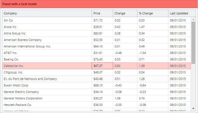
Task: Click the 1.09 change cell
Action: [125, 98]
